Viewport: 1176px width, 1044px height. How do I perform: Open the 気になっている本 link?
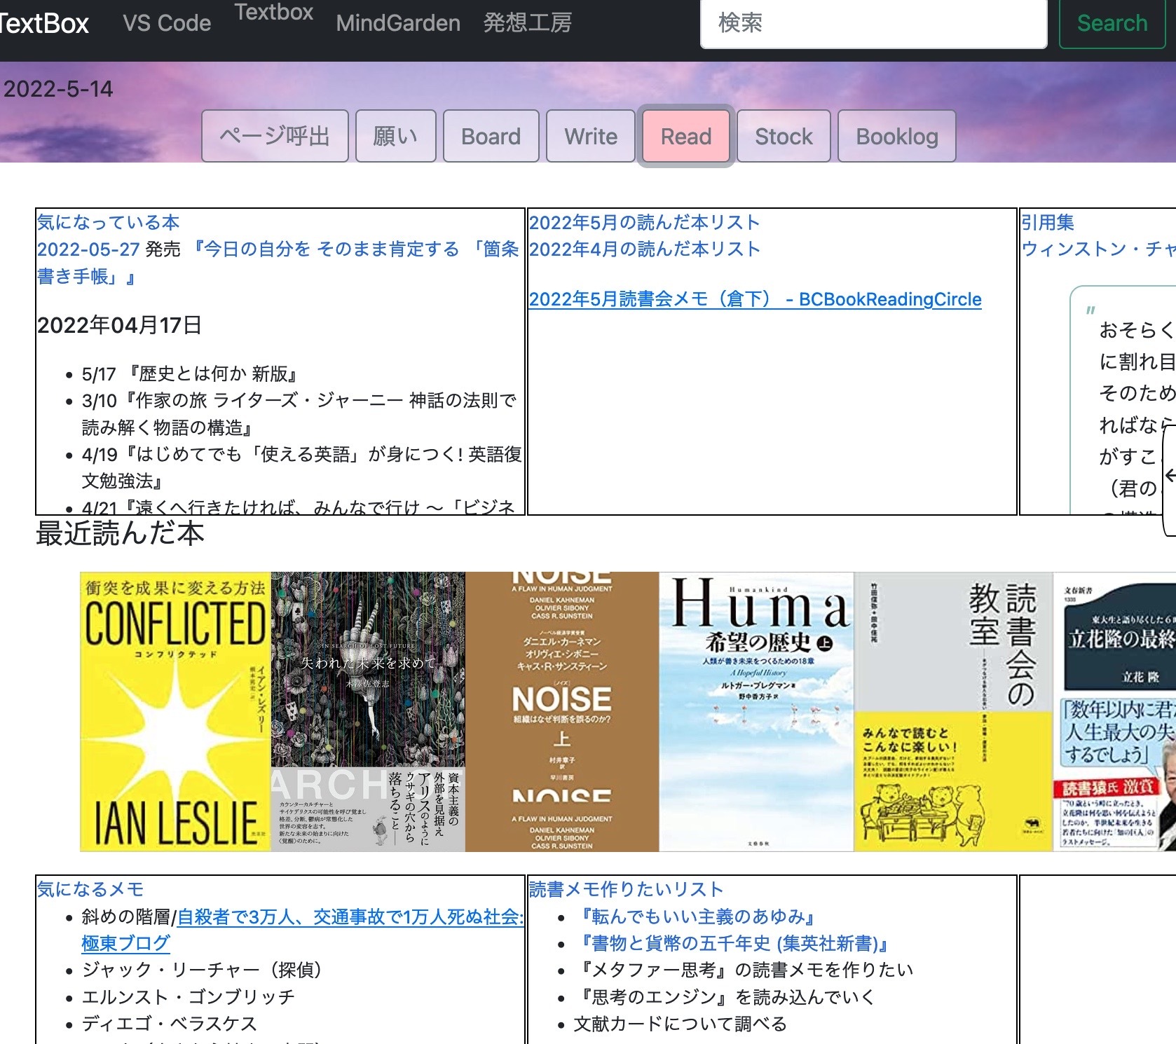[x=109, y=222]
